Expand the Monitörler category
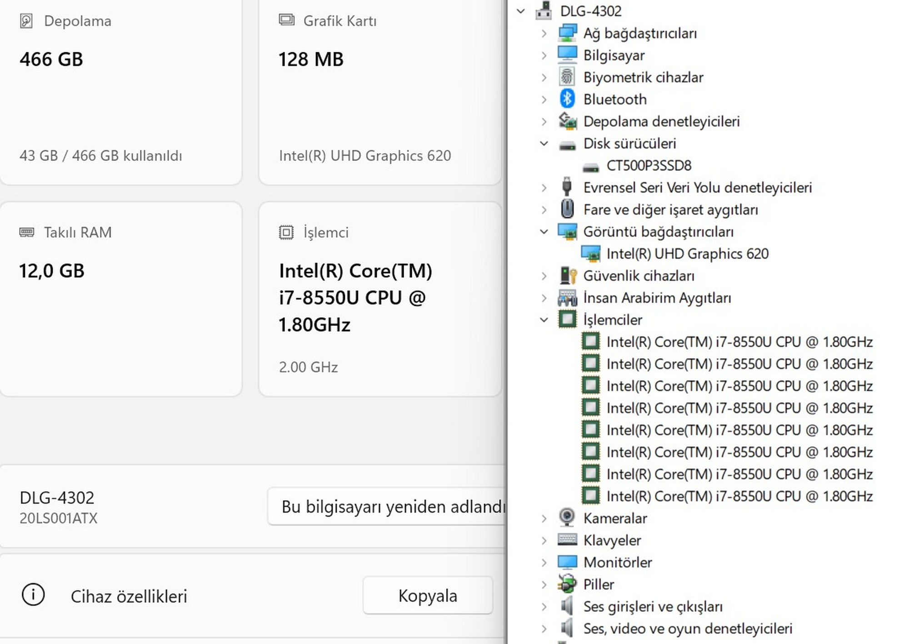Image resolution: width=909 pixels, height=644 pixels. pos(544,562)
